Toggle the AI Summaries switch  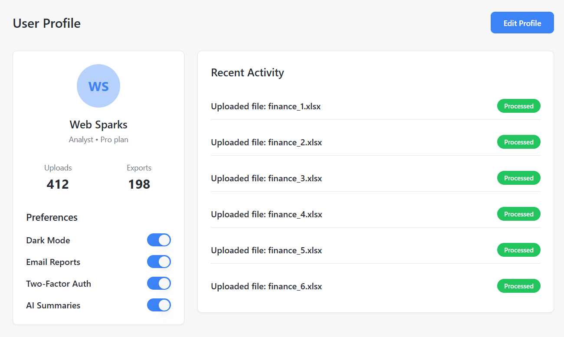pyautogui.click(x=159, y=305)
